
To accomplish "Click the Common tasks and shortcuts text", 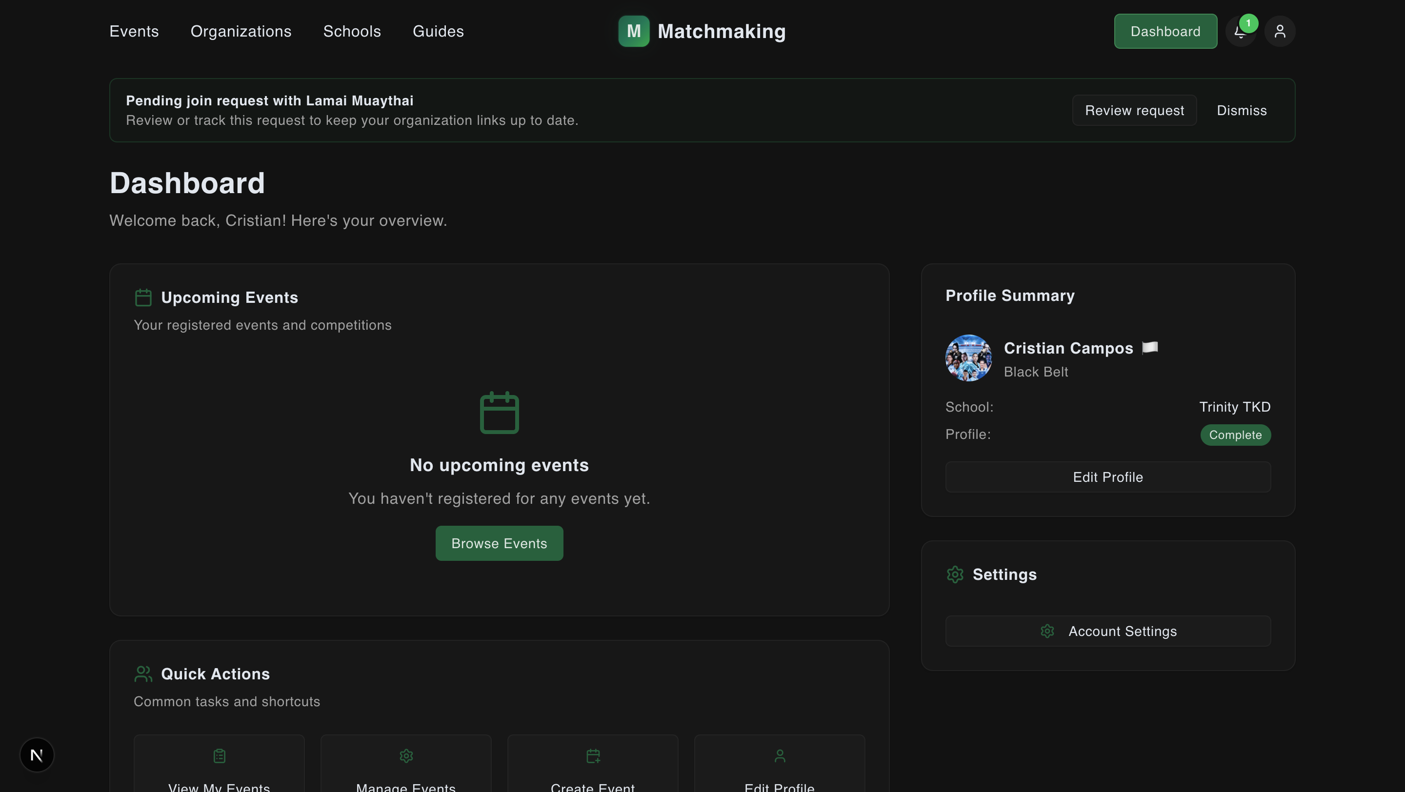I will point(227,701).
